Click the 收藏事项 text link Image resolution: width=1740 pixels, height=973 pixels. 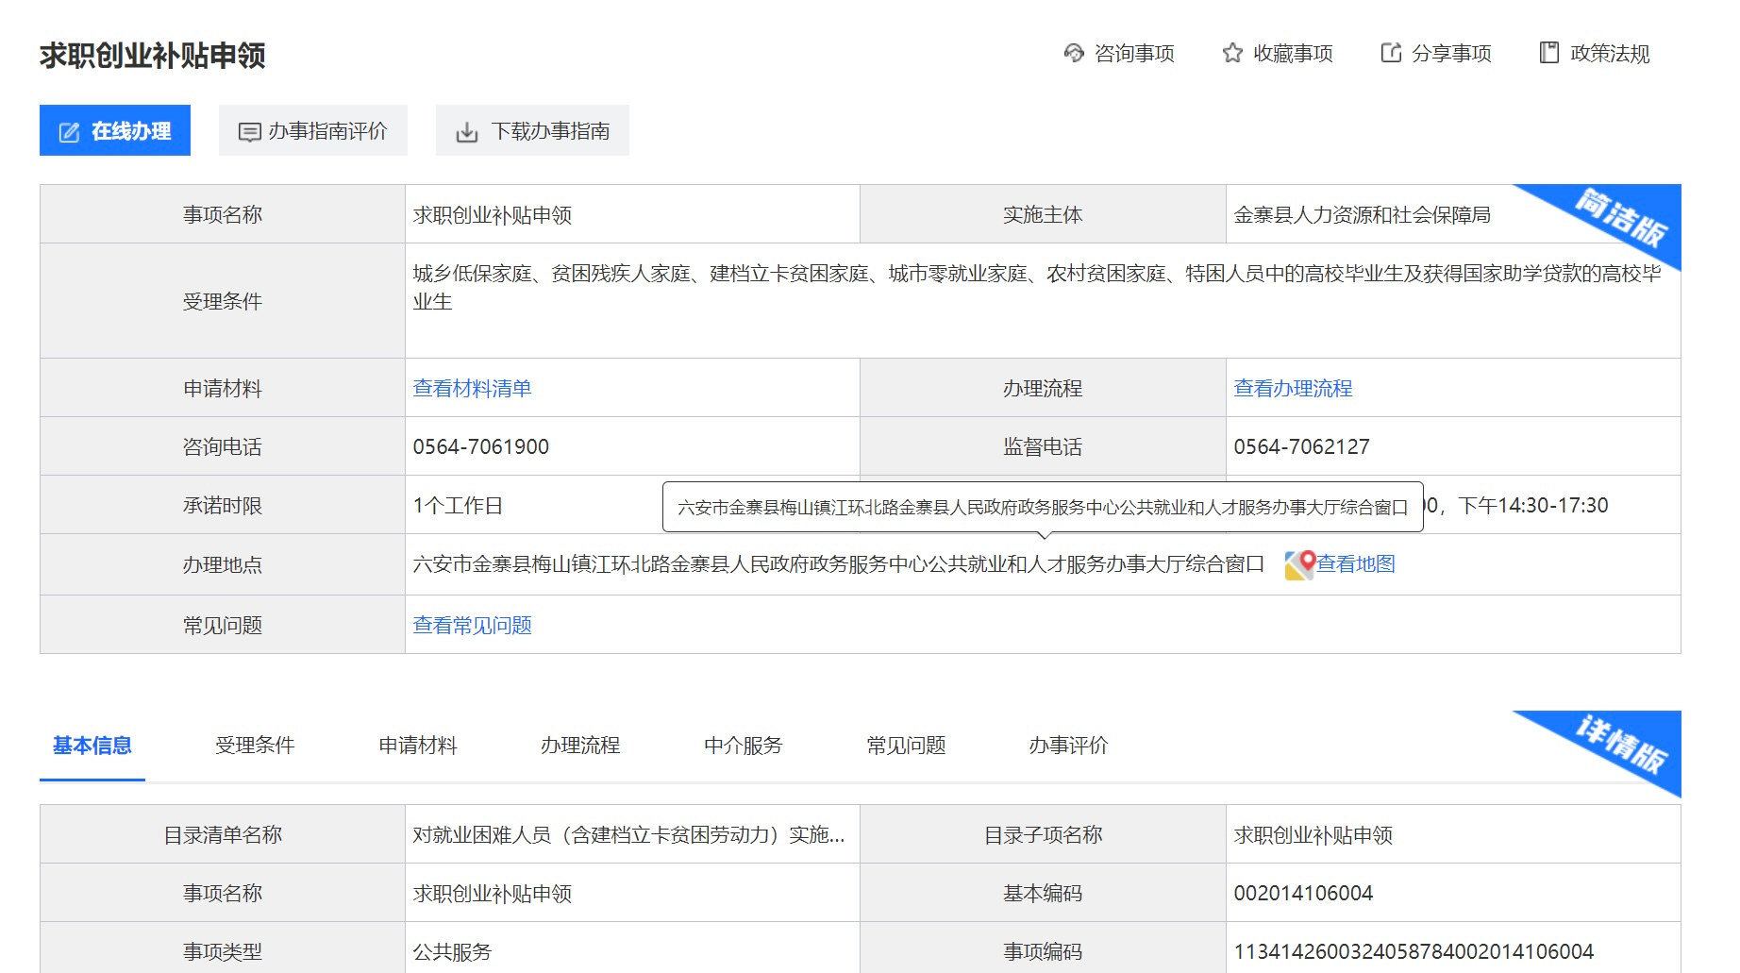[x=1293, y=54]
